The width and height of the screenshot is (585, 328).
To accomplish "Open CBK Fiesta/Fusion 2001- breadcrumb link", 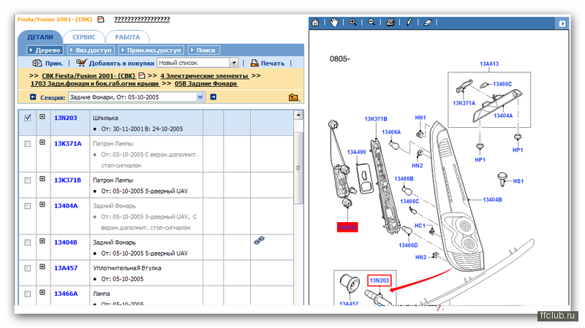I will click(x=88, y=76).
